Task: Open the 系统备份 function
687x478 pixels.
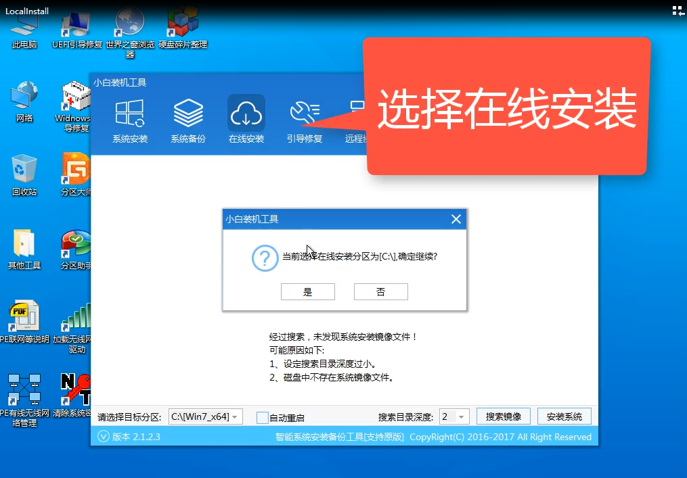Action: (x=188, y=118)
